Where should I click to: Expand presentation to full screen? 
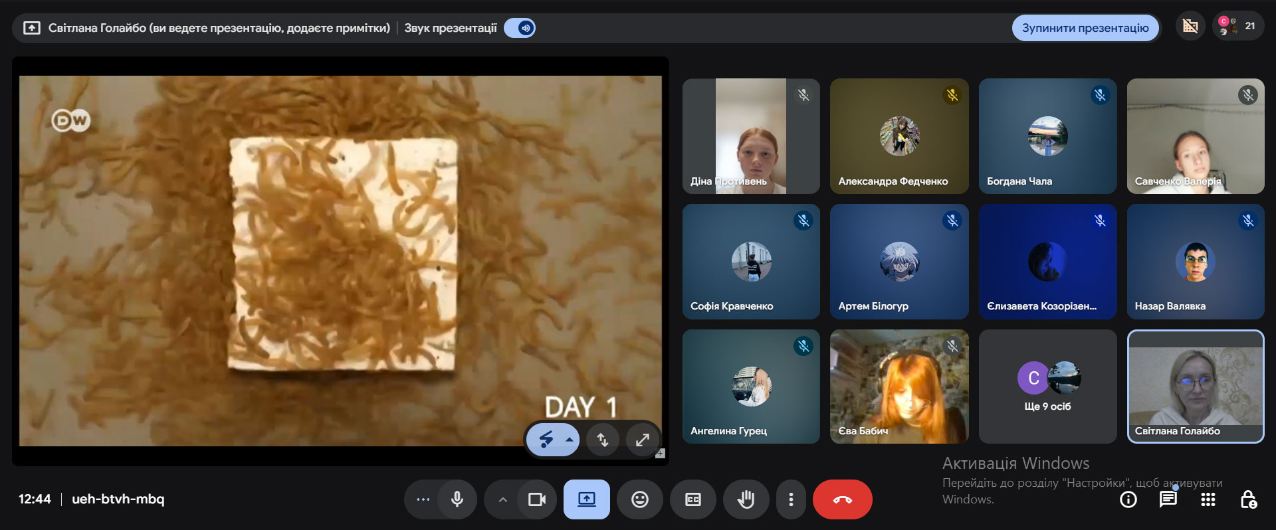click(642, 440)
